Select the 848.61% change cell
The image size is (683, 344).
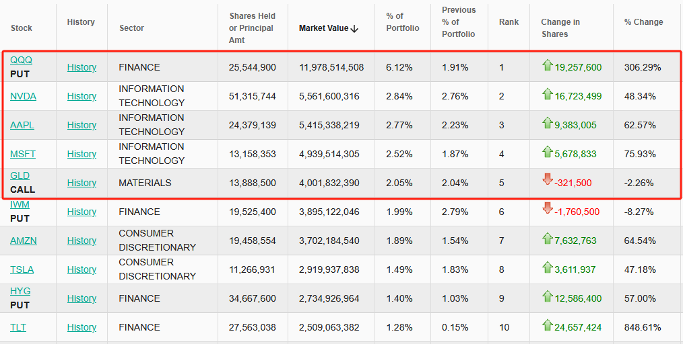pos(643,327)
